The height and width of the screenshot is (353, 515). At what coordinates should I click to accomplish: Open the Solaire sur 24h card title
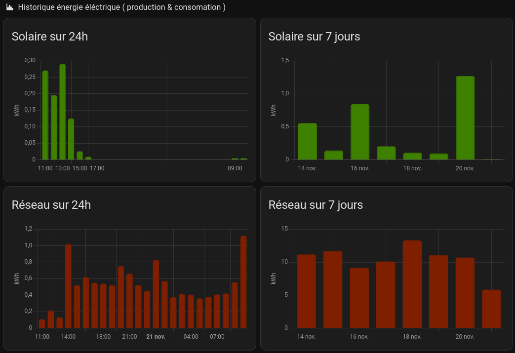49,37
